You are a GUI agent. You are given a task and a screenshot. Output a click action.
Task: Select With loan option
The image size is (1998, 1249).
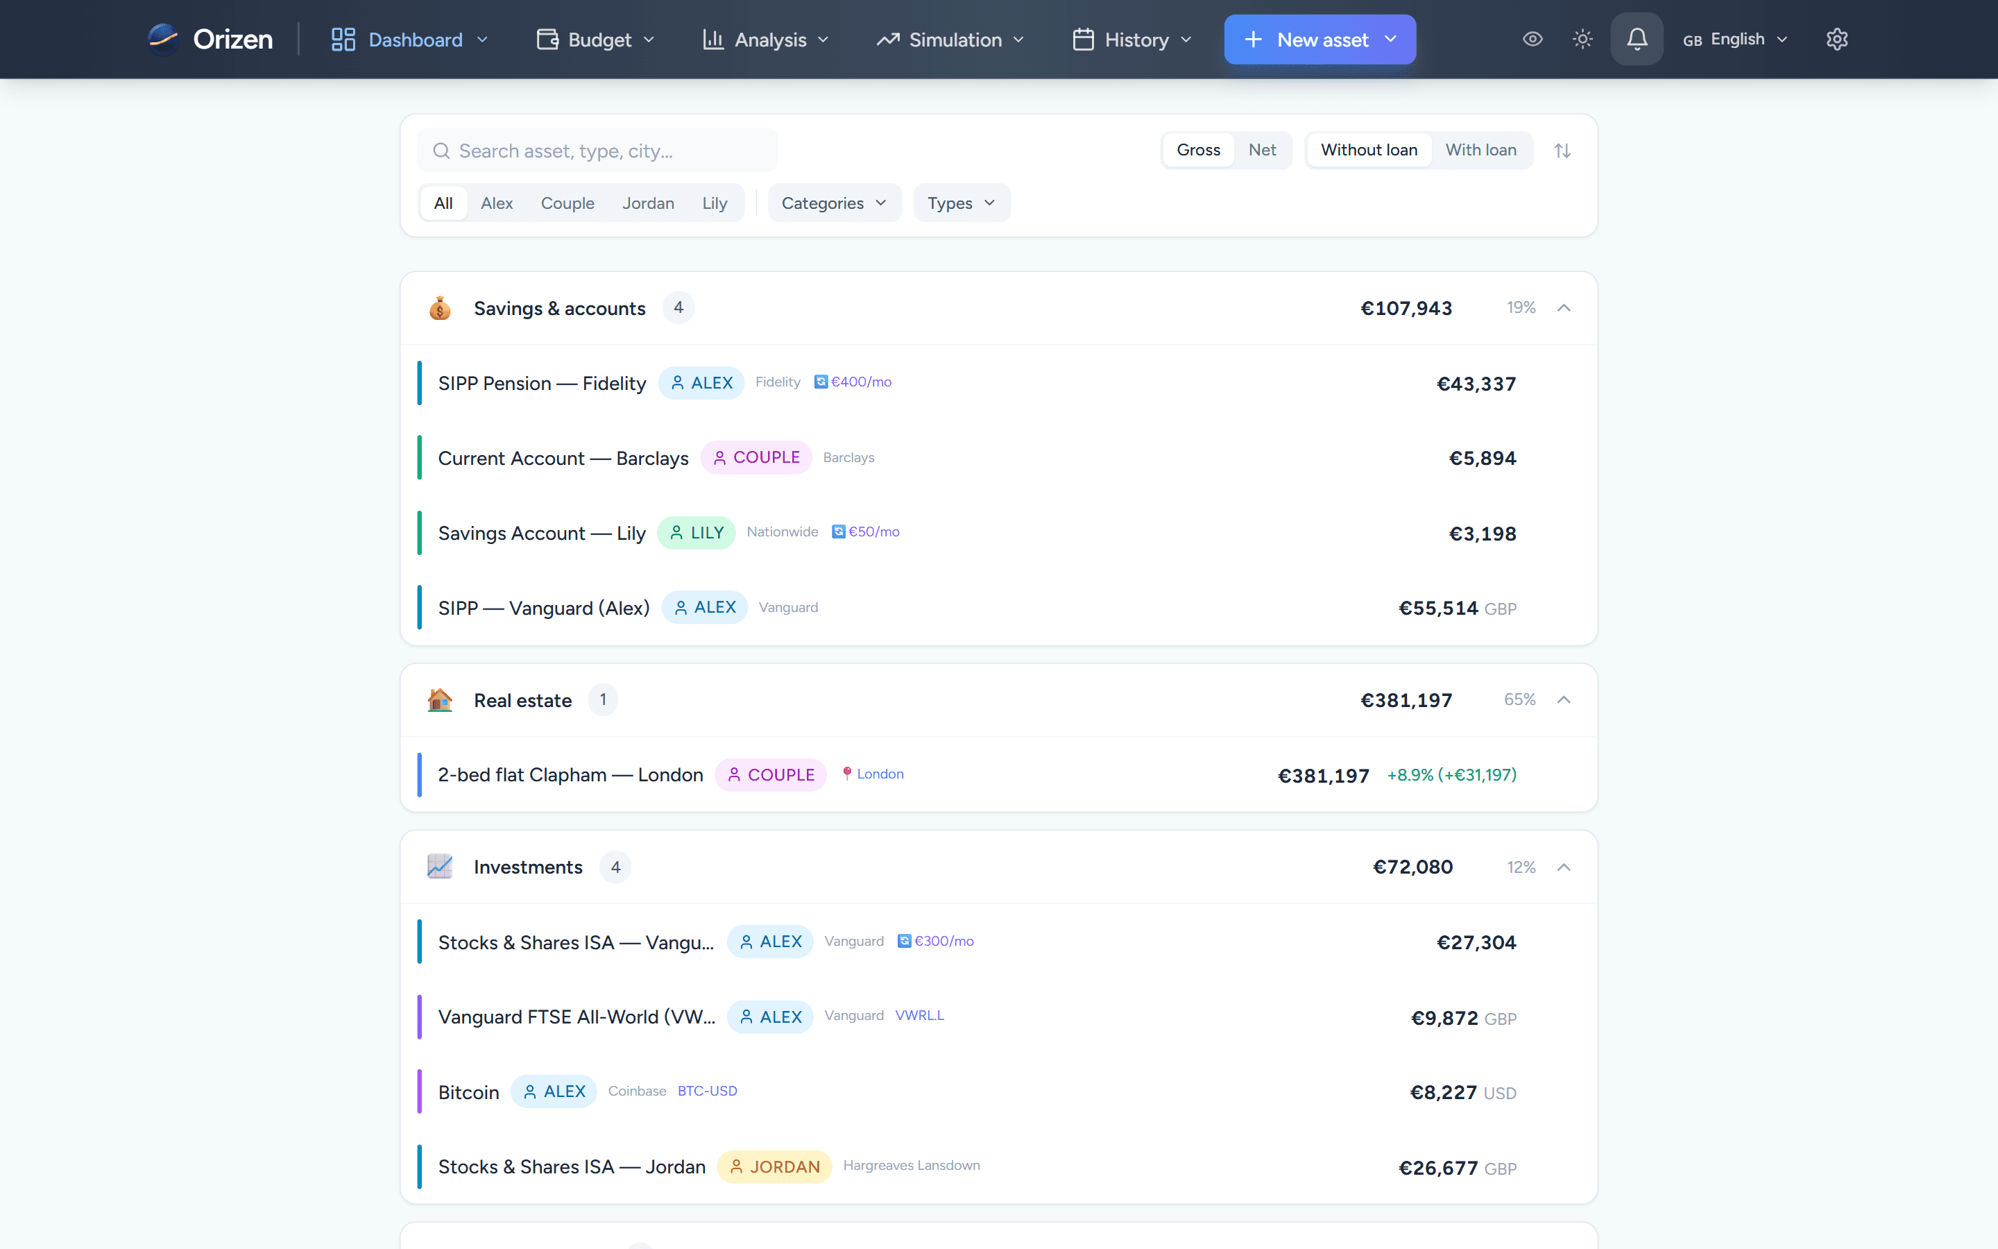pyautogui.click(x=1480, y=149)
